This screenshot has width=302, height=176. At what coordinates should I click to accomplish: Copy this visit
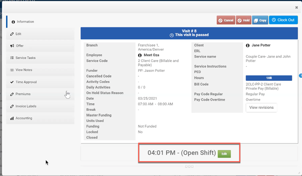(x=260, y=20)
